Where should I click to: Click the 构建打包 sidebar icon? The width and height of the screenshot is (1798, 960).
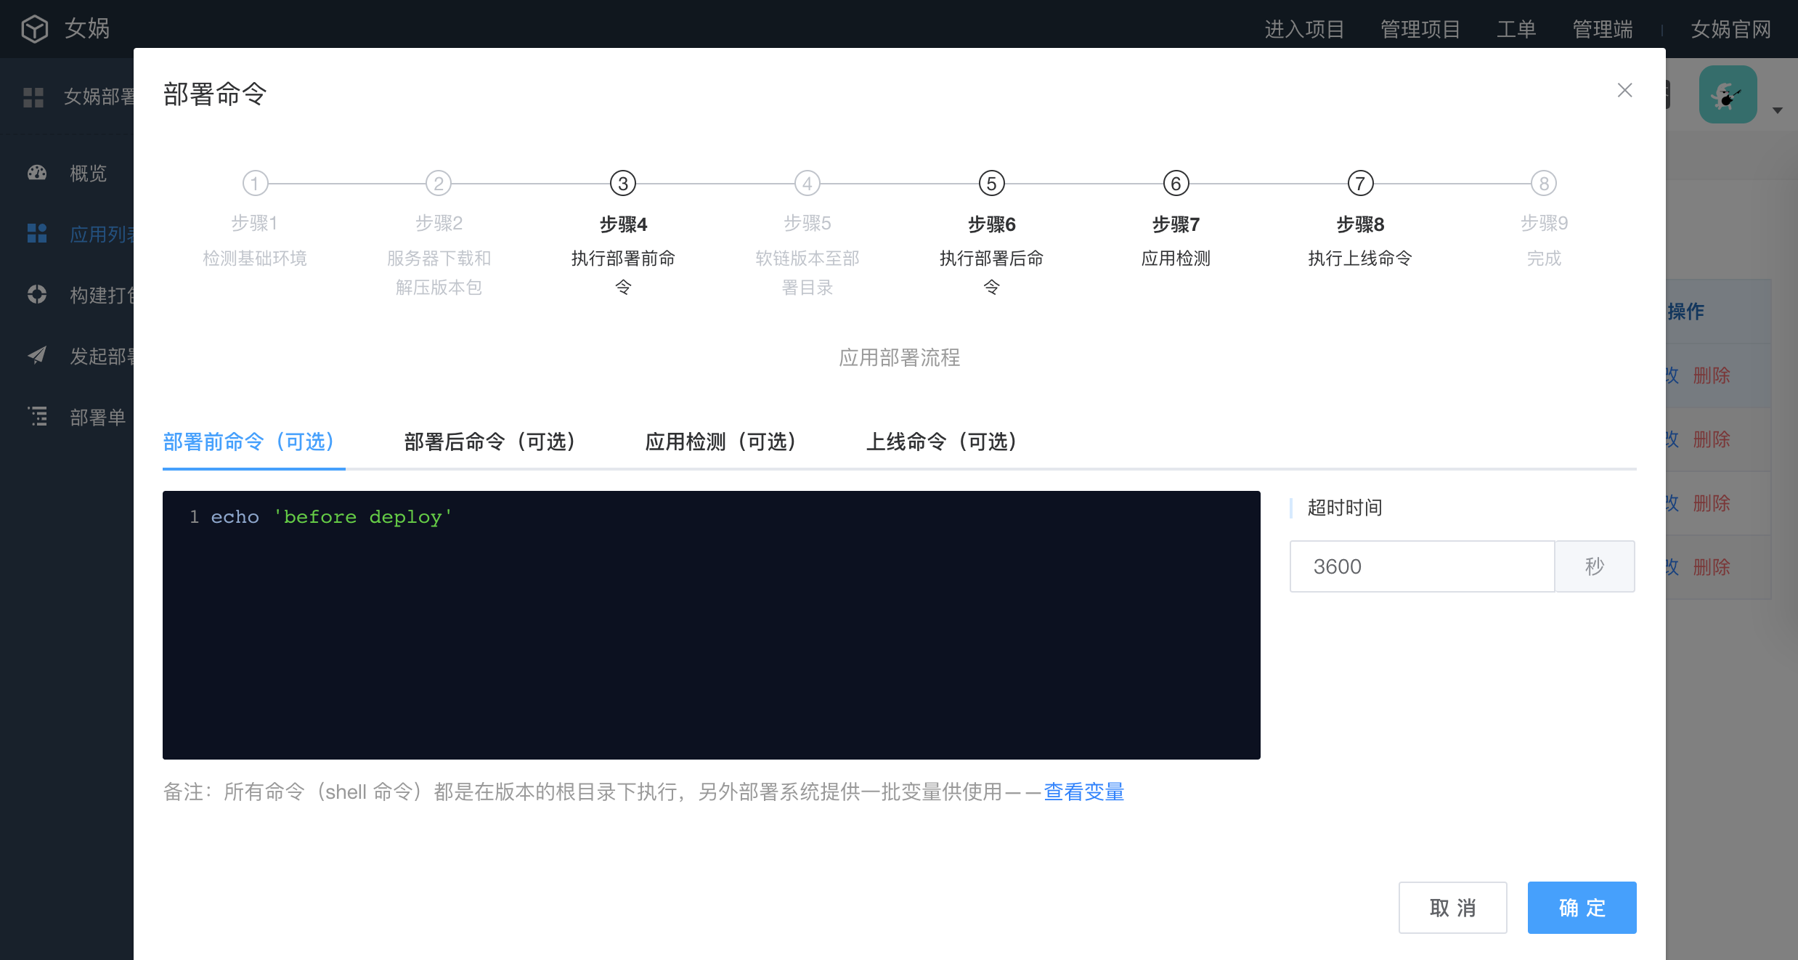37,295
